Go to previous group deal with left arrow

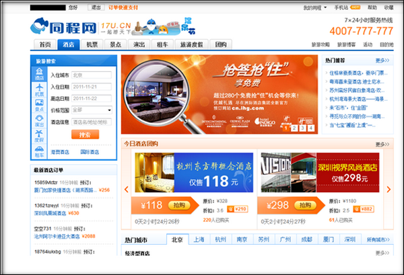126,190
